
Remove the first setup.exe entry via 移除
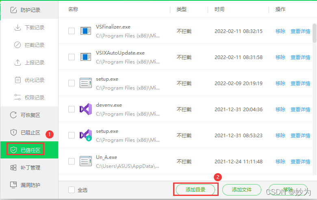tap(280, 83)
